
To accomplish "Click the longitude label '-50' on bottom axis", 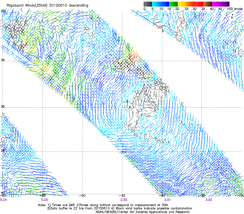I will coord(82,195).
